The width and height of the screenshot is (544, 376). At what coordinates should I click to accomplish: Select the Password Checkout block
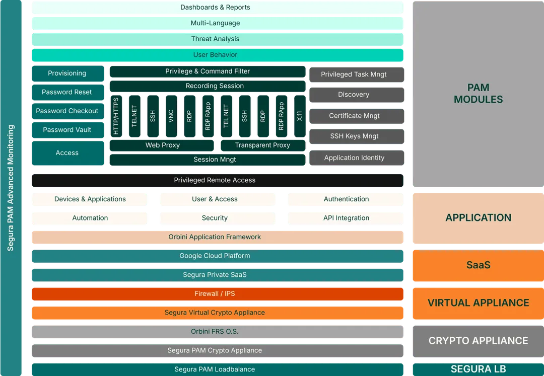(x=67, y=111)
